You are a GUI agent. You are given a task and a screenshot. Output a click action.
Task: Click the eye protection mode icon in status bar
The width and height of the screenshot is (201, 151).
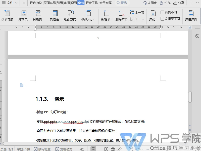(82, 149)
